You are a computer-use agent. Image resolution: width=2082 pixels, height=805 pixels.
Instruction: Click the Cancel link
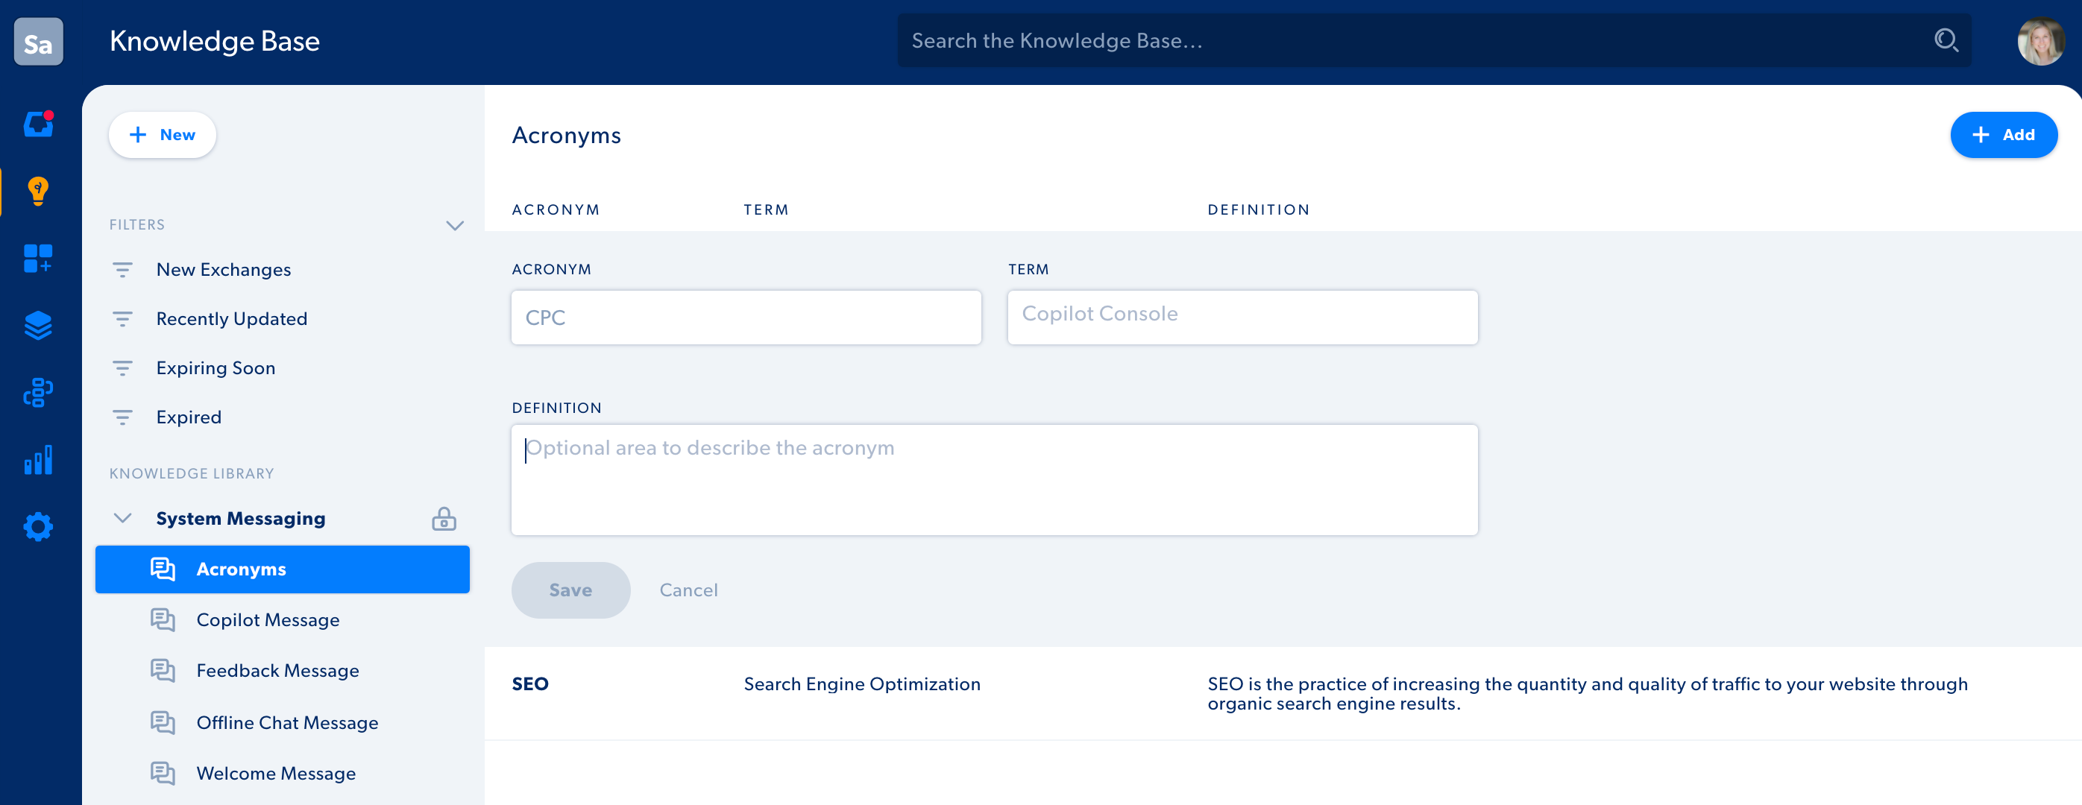pos(688,590)
